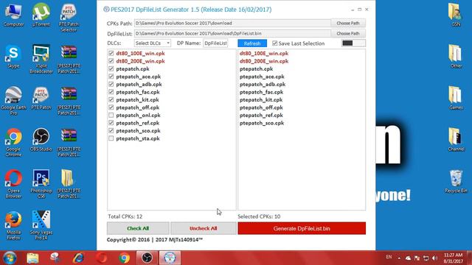Uncheck the ptepatch.cpk checkbox
472x265 pixels.
[111, 68]
